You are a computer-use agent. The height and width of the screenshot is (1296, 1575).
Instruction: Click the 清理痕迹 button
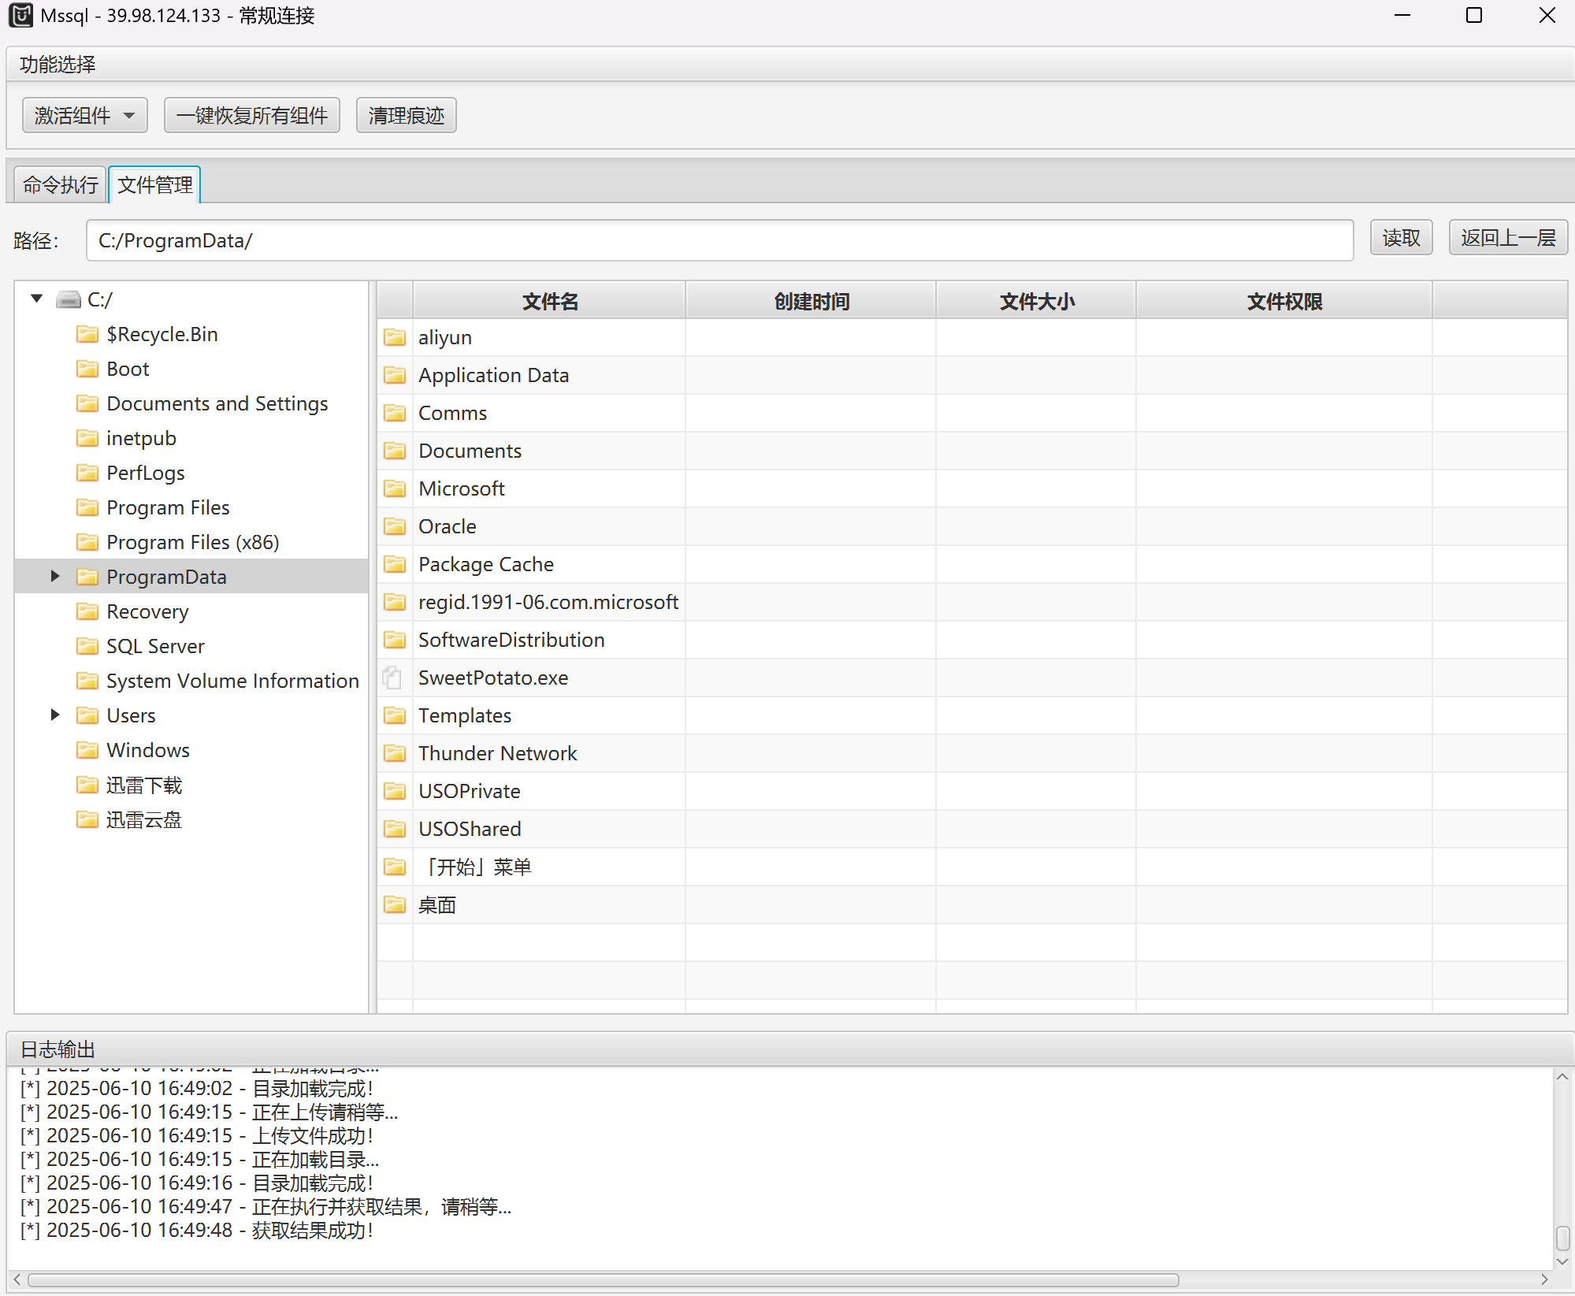coord(406,116)
